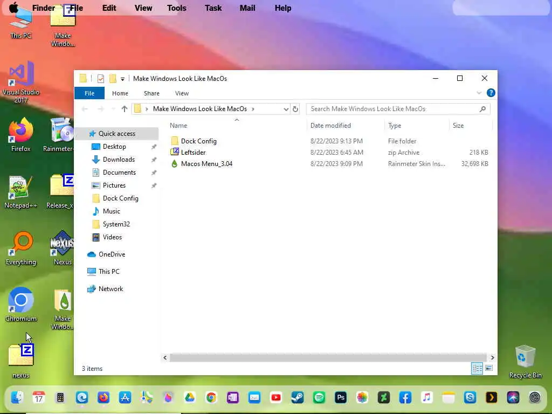Image resolution: width=552 pixels, height=414 pixels.
Task: Click the Properties checkmark quick-access icon
Action: pyautogui.click(x=101, y=79)
